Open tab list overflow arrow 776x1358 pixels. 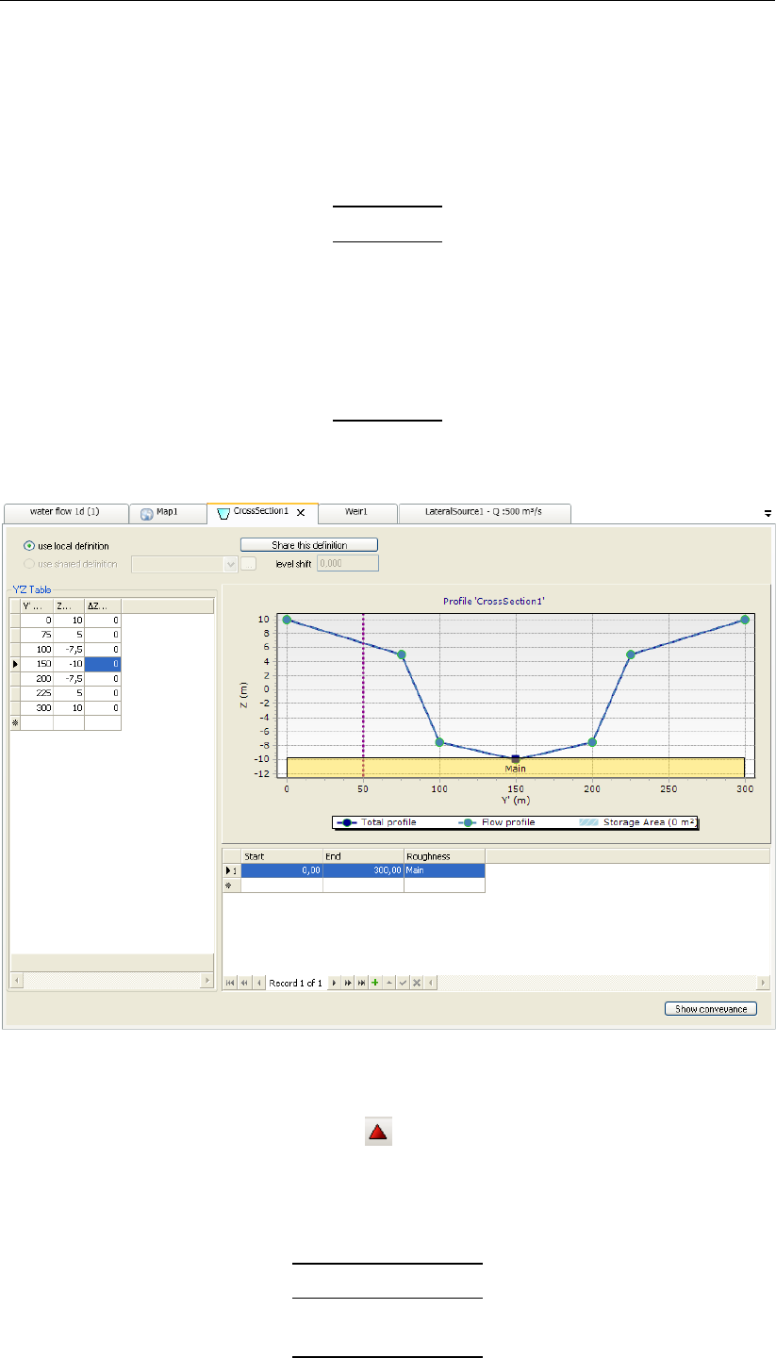click(768, 513)
